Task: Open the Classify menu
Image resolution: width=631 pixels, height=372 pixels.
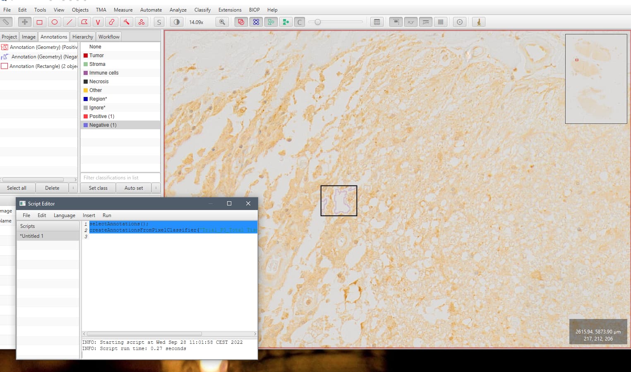Action: click(202, 10)
